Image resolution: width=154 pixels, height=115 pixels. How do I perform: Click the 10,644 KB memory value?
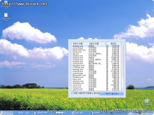point(115,85)
